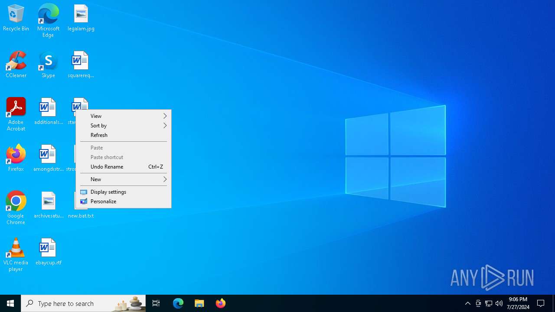The image size is (555, 312).
Task: Select the Firefox desktop shortcut
Action: [x=16, y=159]
